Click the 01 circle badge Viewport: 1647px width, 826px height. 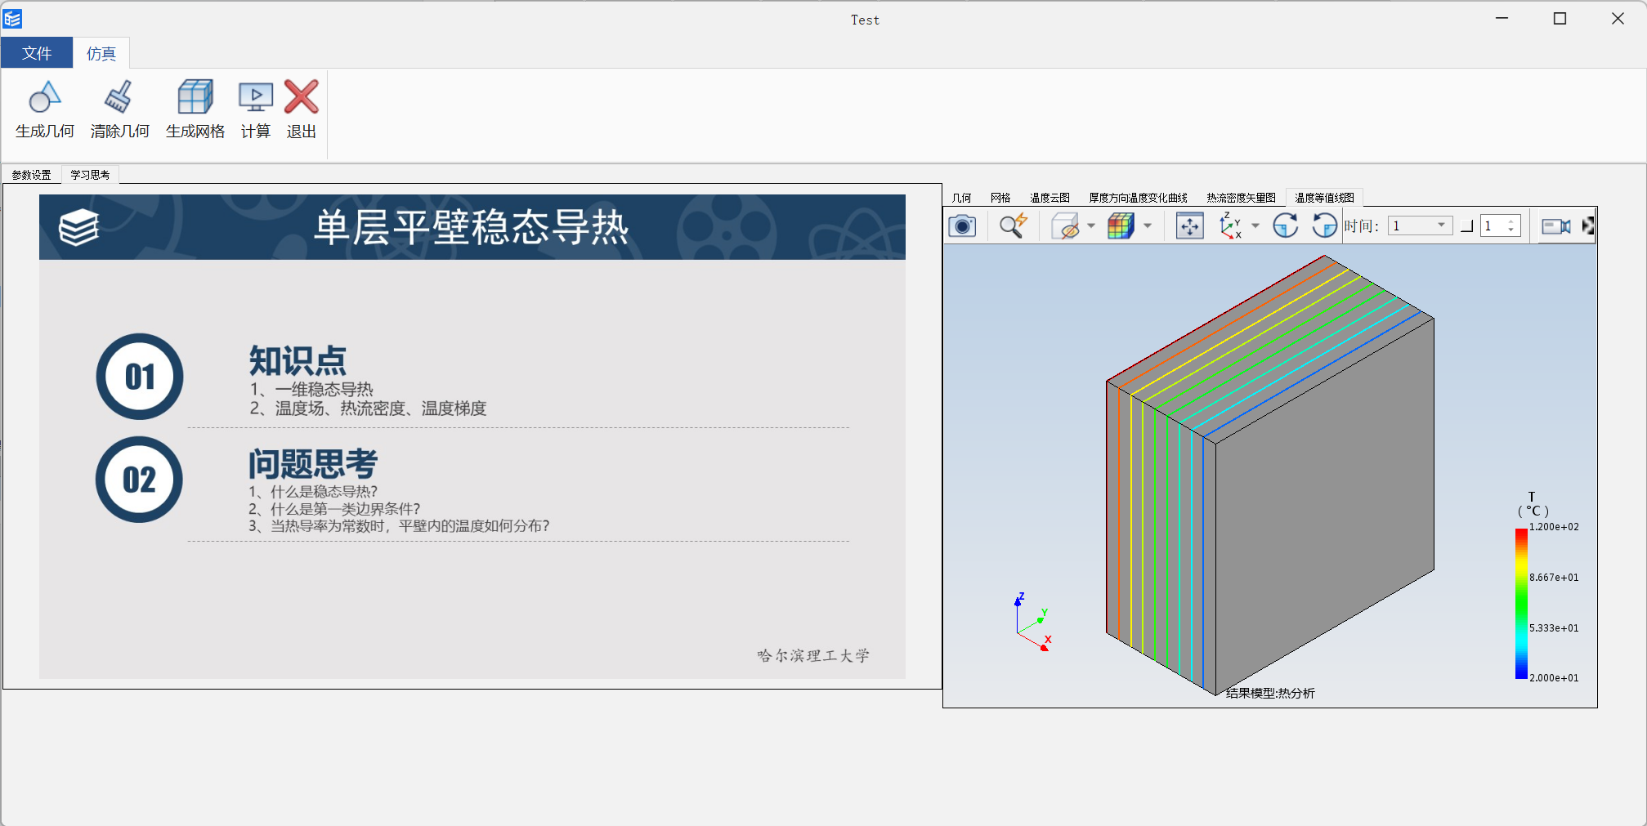(x=140, y=377)
